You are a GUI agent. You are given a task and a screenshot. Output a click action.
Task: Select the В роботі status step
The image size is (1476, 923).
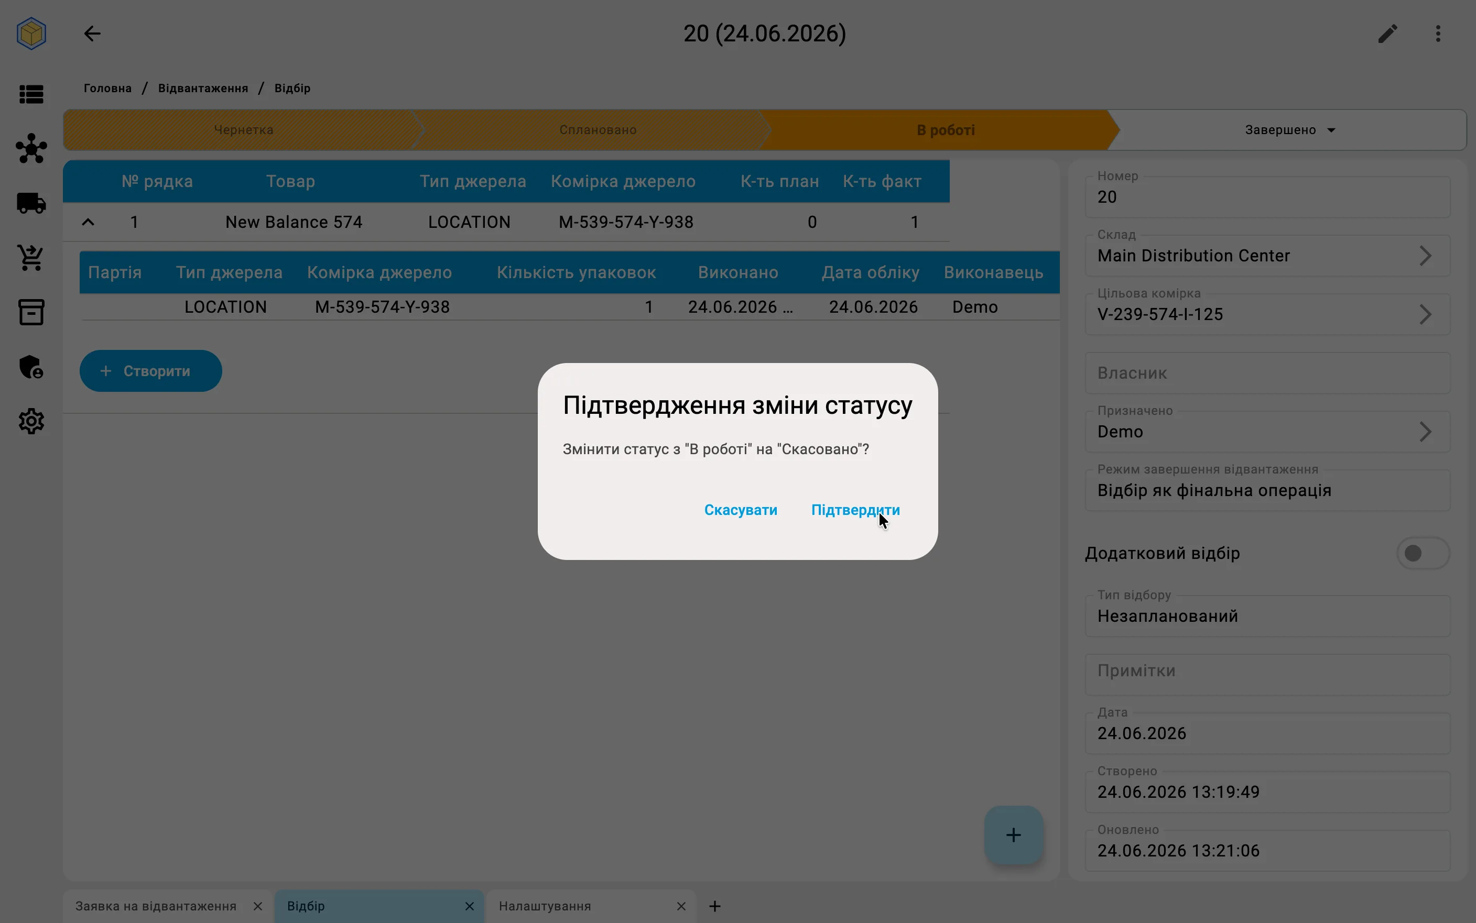(x=946, y=130)
